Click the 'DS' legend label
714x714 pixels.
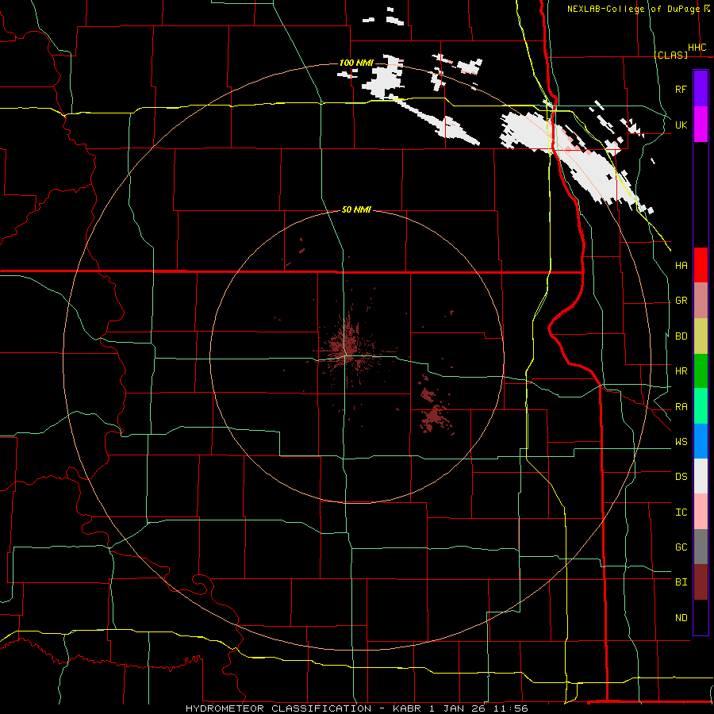(681, 477)
